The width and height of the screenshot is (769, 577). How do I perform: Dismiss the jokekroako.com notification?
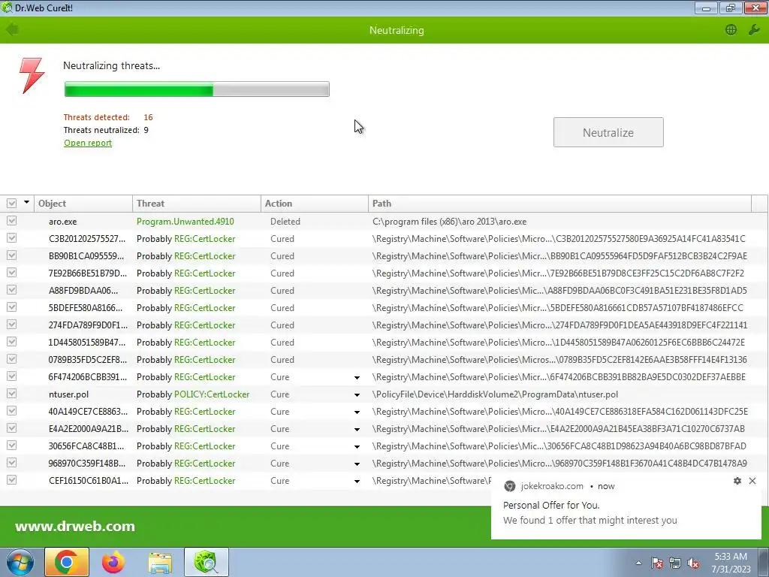(752, 481)
